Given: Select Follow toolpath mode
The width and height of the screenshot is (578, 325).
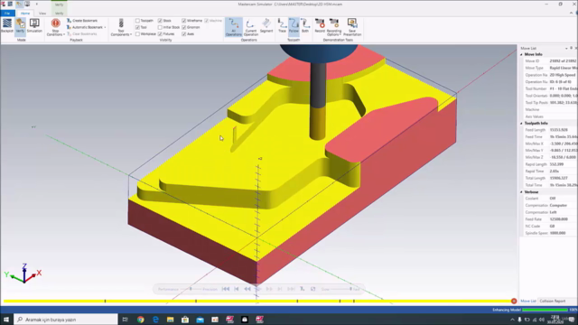Looking at the screenshot, I should (294, 26).
